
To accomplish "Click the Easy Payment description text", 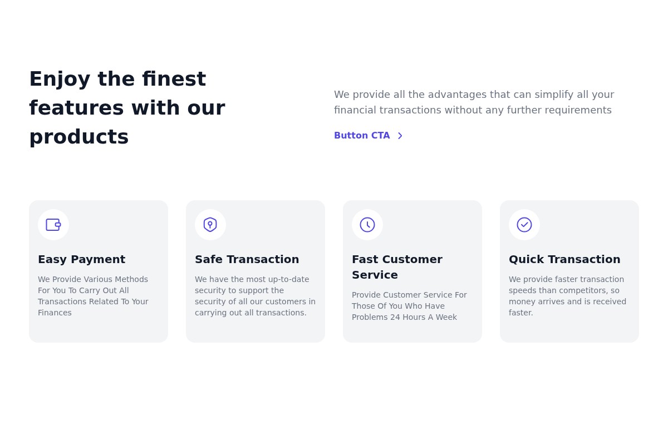I will [93, 296].
